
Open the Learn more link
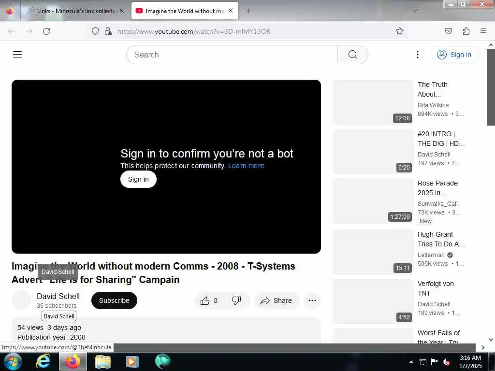coord(246,166)
